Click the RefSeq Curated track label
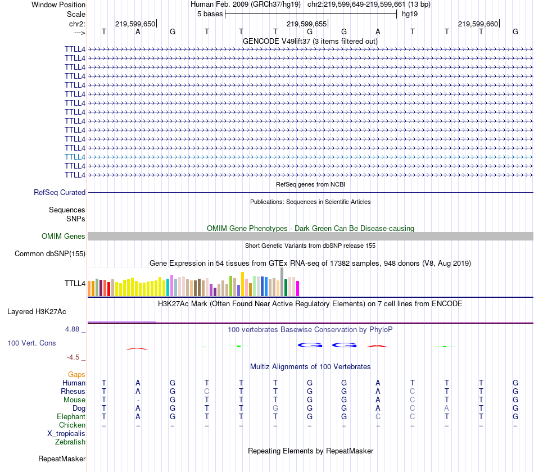This screenshot has height=472, width=534. pos(60,192)
